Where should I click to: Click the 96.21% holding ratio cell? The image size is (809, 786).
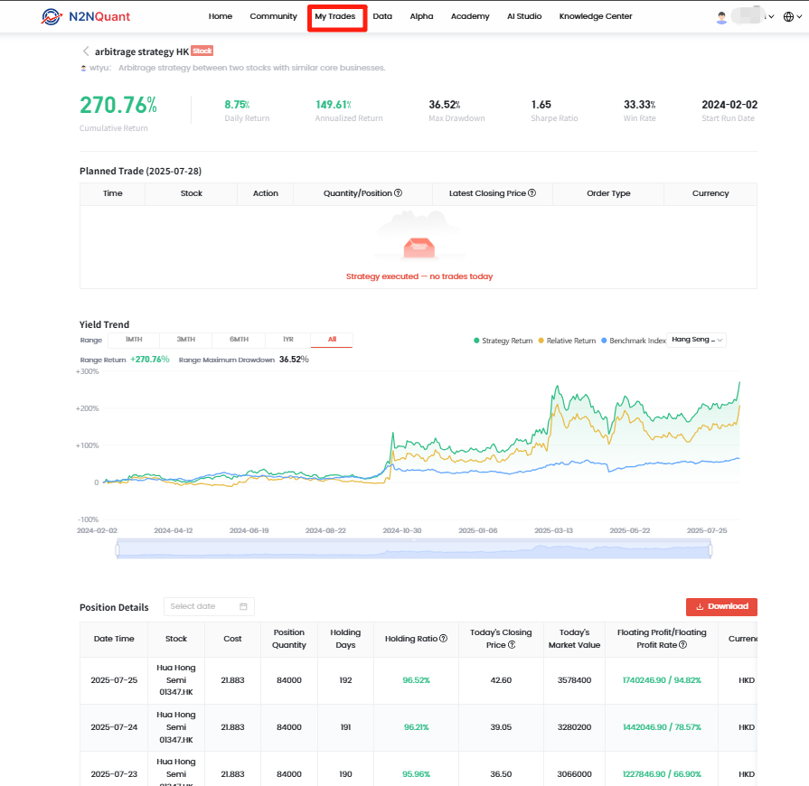point(416,727)
